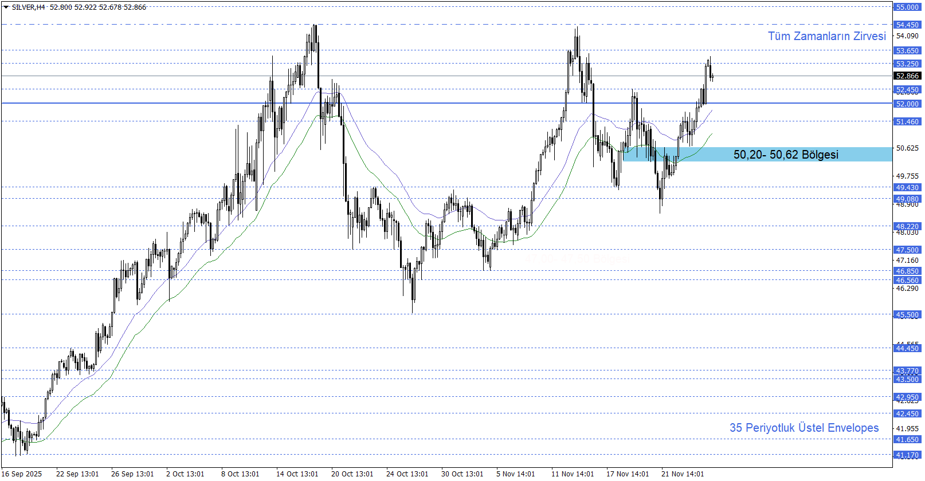This screenshot has width=925, height=481.
Task: Select the 45.500 price level label
Action: (x=907, y=315)
